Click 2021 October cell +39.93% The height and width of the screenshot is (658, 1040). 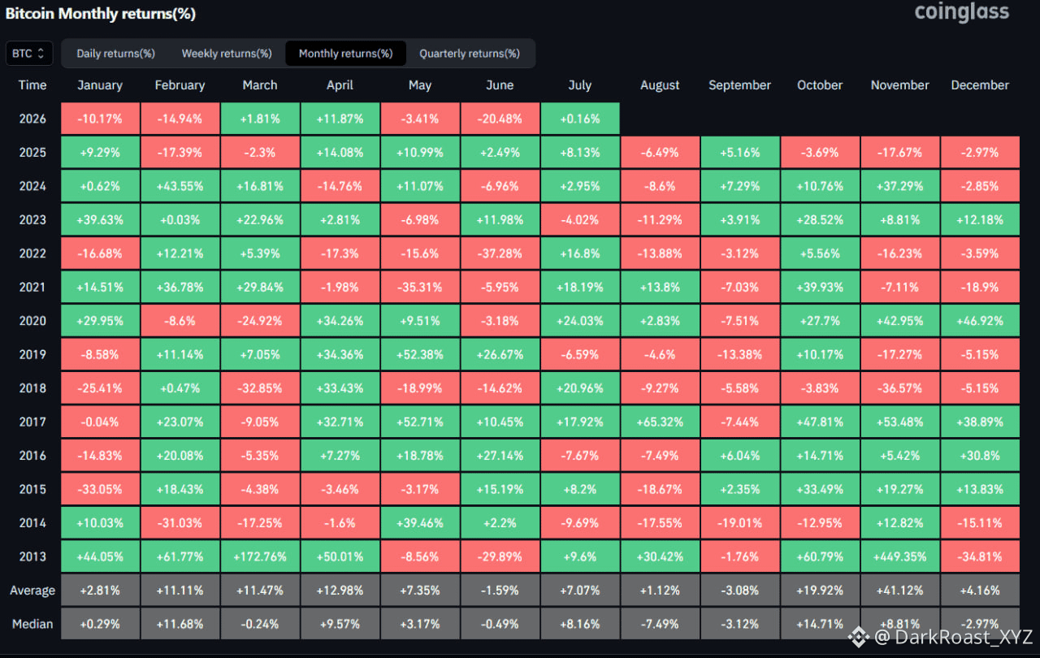click(x=820, y=288)
